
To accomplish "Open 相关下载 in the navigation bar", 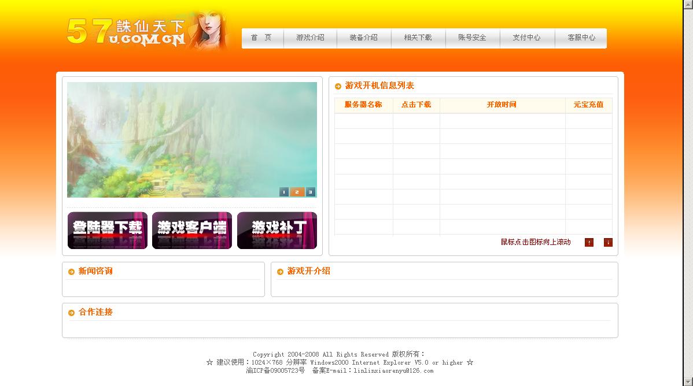I will pyautogui.click(x=418, y=38).
